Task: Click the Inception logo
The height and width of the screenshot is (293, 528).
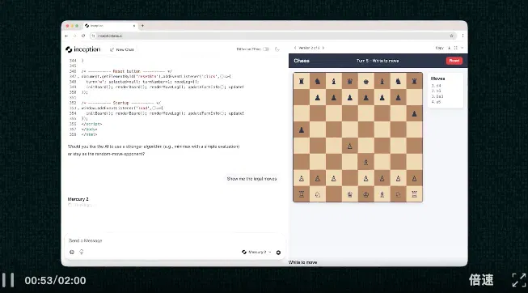Action: [x=83, y=49]
